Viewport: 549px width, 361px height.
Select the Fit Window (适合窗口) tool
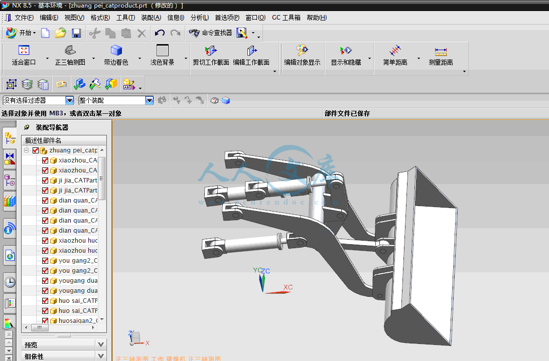[24, 51]
